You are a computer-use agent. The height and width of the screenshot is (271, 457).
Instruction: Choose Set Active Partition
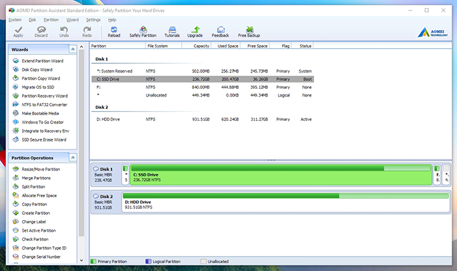pyautogui.click(x=39, y=231)
